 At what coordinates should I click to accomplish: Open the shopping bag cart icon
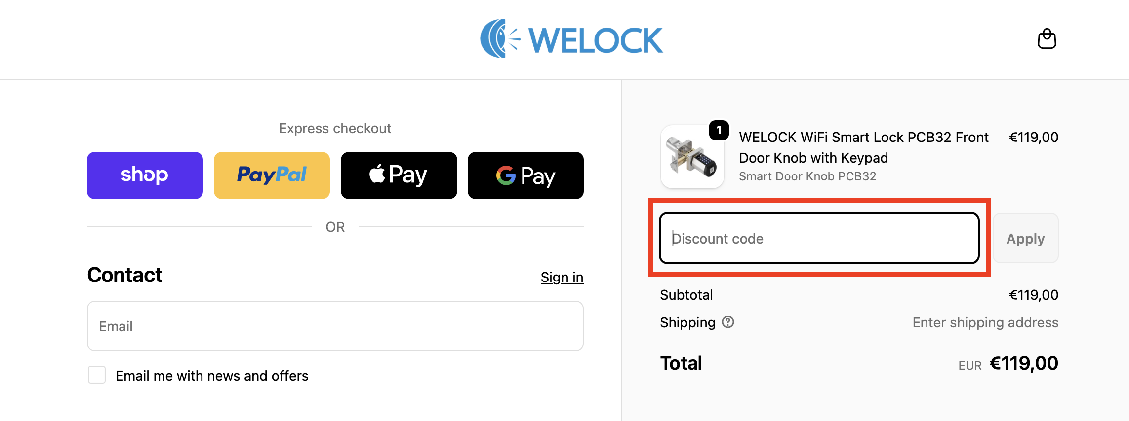[1047, 39]
